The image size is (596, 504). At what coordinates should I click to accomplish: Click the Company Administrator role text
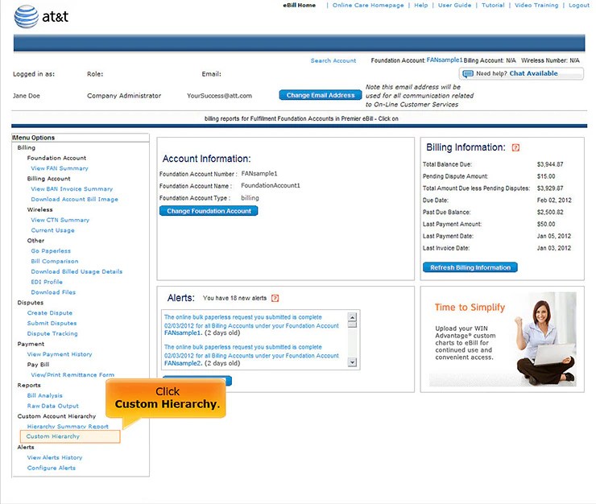(x=124, y=96)
